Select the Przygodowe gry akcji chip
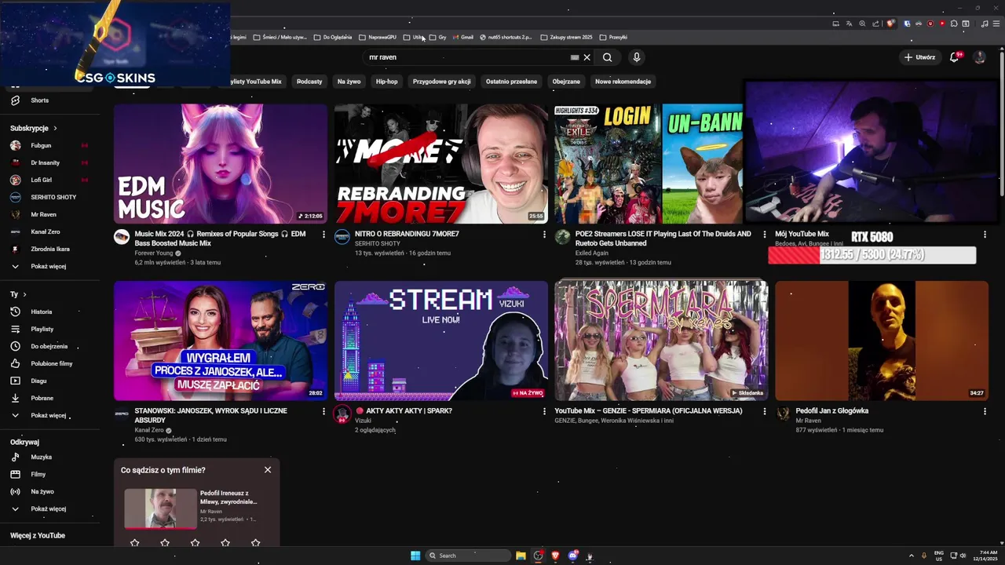This screenshot has height=565, width=1005. (442, 82)
